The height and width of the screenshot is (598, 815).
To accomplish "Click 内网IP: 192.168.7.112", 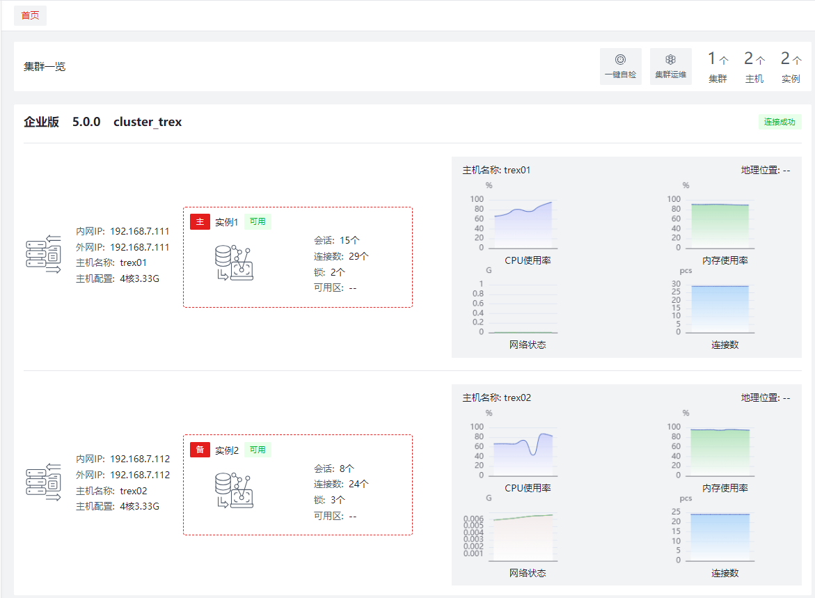I will coord(122,459).
